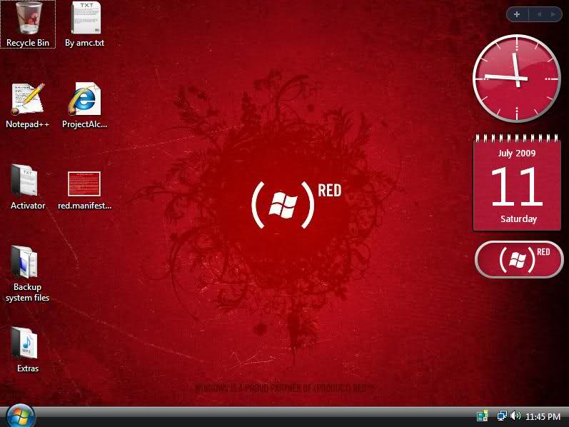This screenshot has height=427, width=569.
Task: Select the By amc.txt file icon
Action: pyautogui.click(x=84, y=24)
